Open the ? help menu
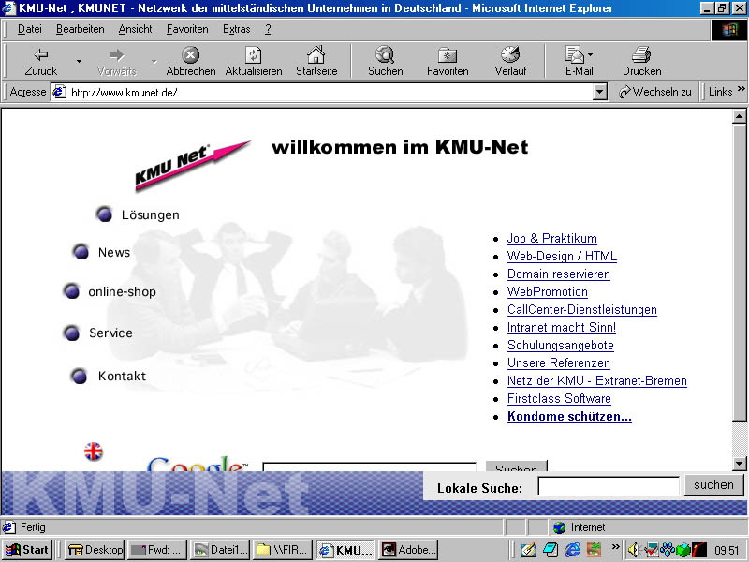Viewport: 749px width, 562px height. tap(268, 29)
